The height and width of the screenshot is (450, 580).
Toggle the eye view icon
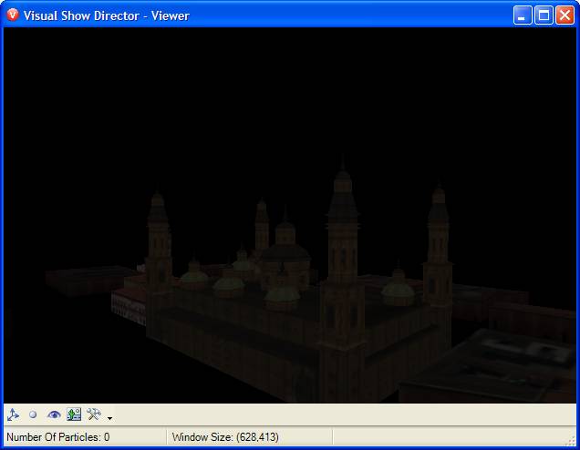point(54,414)
